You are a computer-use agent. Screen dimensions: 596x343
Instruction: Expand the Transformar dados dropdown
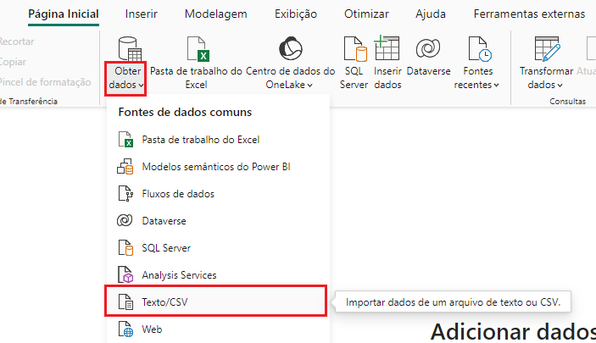click(x=560, y=85)
